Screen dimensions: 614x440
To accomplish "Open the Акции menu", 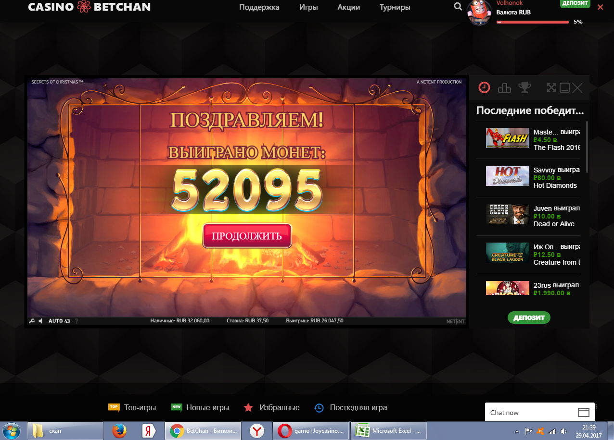I will coord(349,7).
